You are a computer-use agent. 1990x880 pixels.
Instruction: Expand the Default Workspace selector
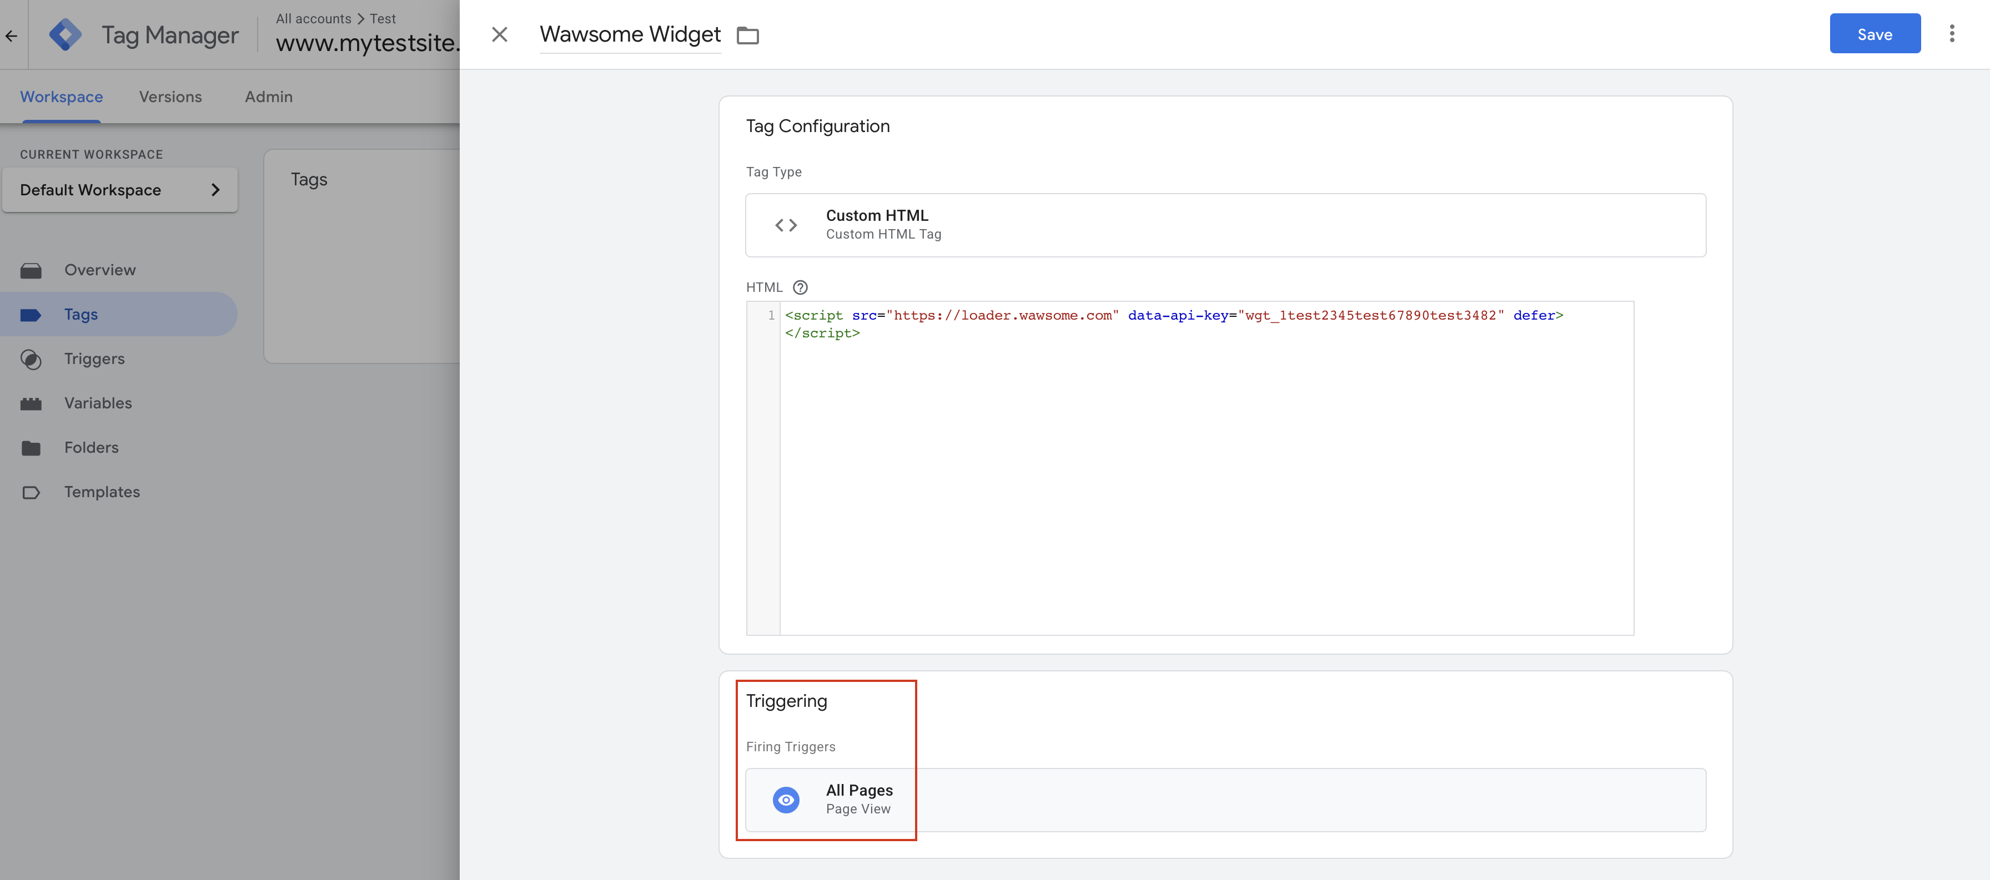(120, 190)
